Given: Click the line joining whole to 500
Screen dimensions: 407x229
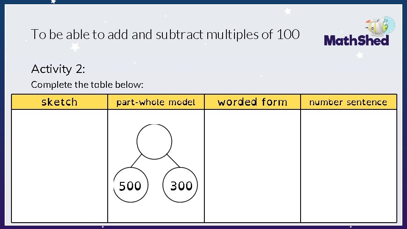Looking at the screenshot, I should [136, 161].
